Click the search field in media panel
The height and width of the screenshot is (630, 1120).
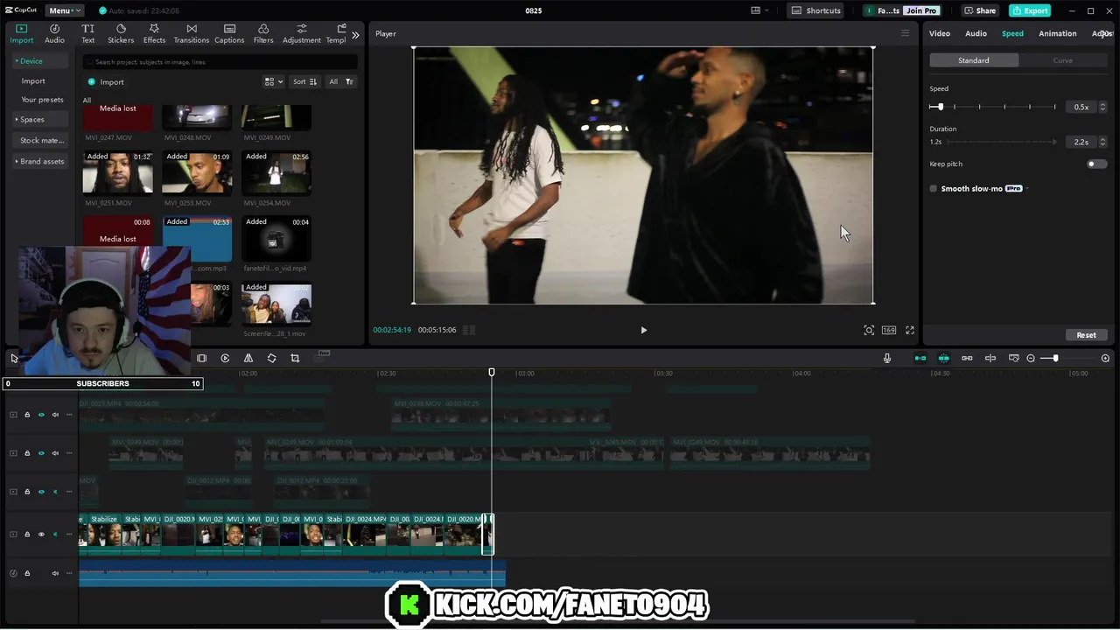(220, 62)
